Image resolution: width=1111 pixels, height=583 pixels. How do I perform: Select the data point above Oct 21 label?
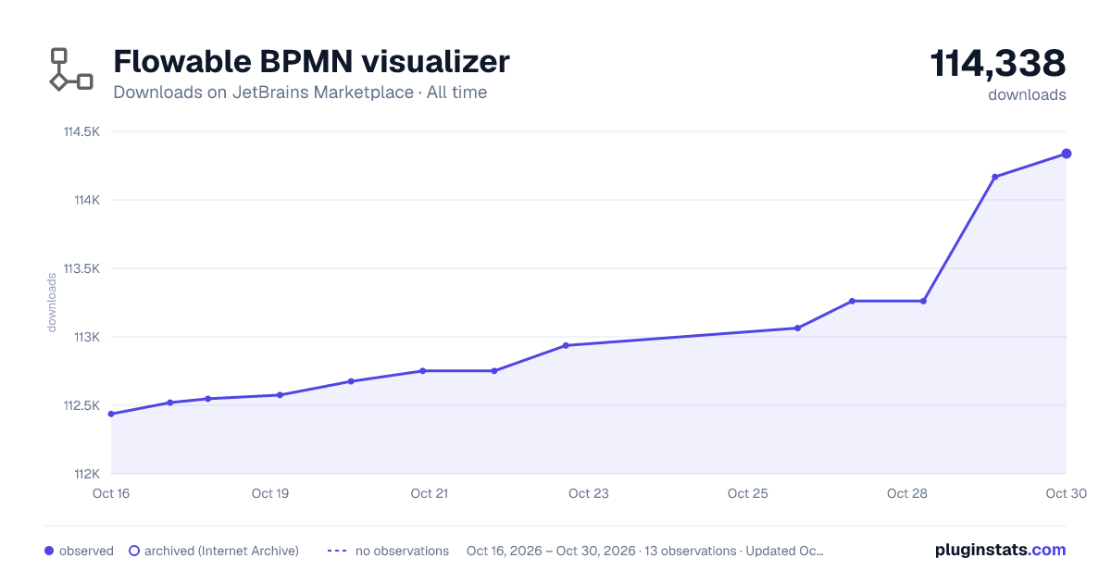pyautogui.click(x=422, y=371)
